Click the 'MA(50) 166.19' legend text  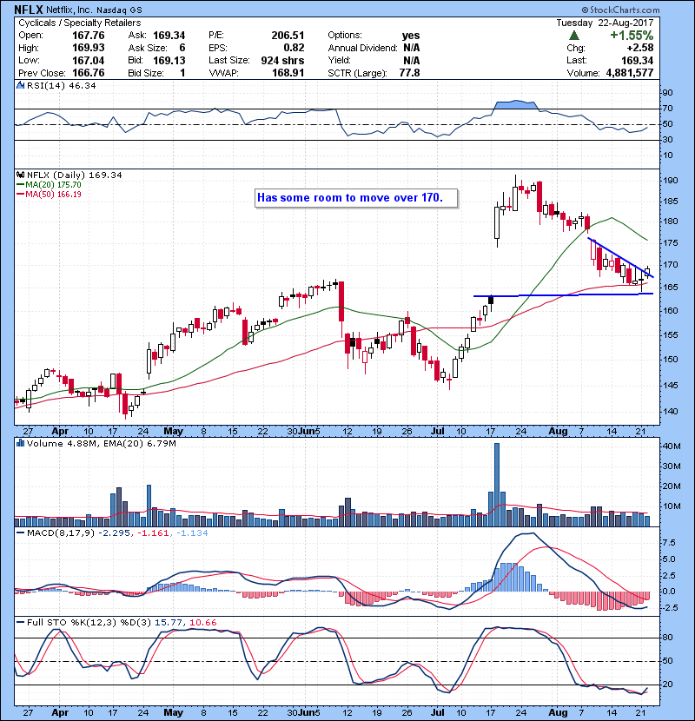53,195
